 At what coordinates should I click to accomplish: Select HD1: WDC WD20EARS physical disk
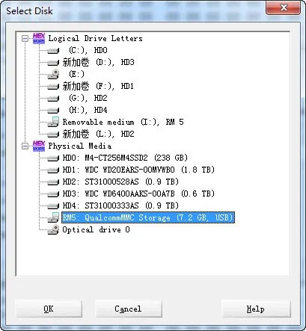pyautogui.click(x=138, y=170)
